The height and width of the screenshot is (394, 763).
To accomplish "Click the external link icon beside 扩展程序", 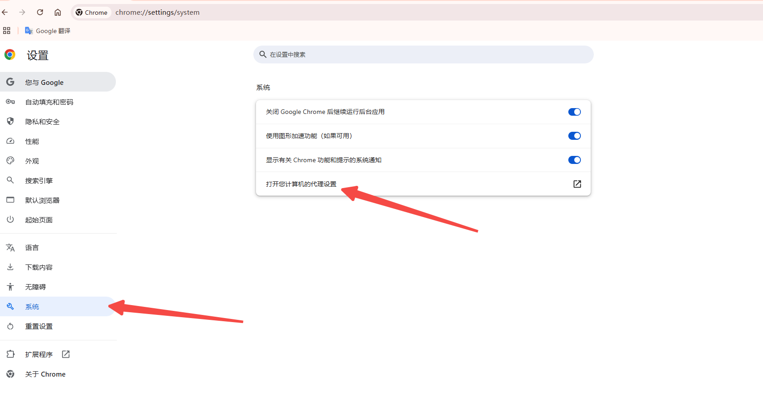I will (66, 354).
